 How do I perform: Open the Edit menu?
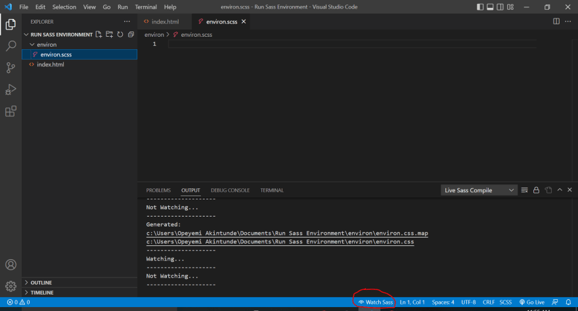click(40, 7)
